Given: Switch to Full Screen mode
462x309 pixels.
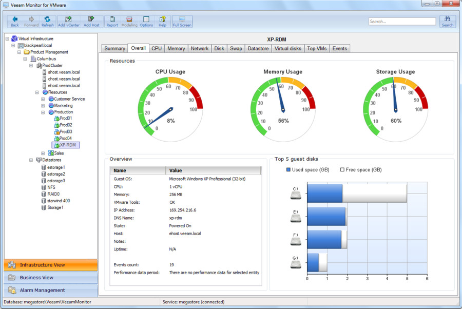Looking at the screenshot, I should [x=182, y=22].
